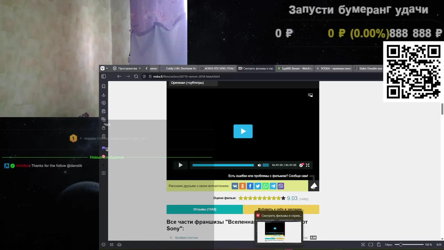444x250 pixels.
Task: Toggle the Vivaldi side panel
Action: (103, 76)
